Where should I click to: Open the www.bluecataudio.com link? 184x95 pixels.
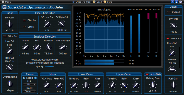click(x=45, y=60)
